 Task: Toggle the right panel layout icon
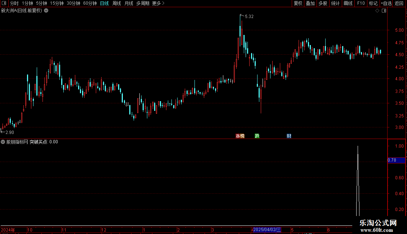[x=384, y=11]
